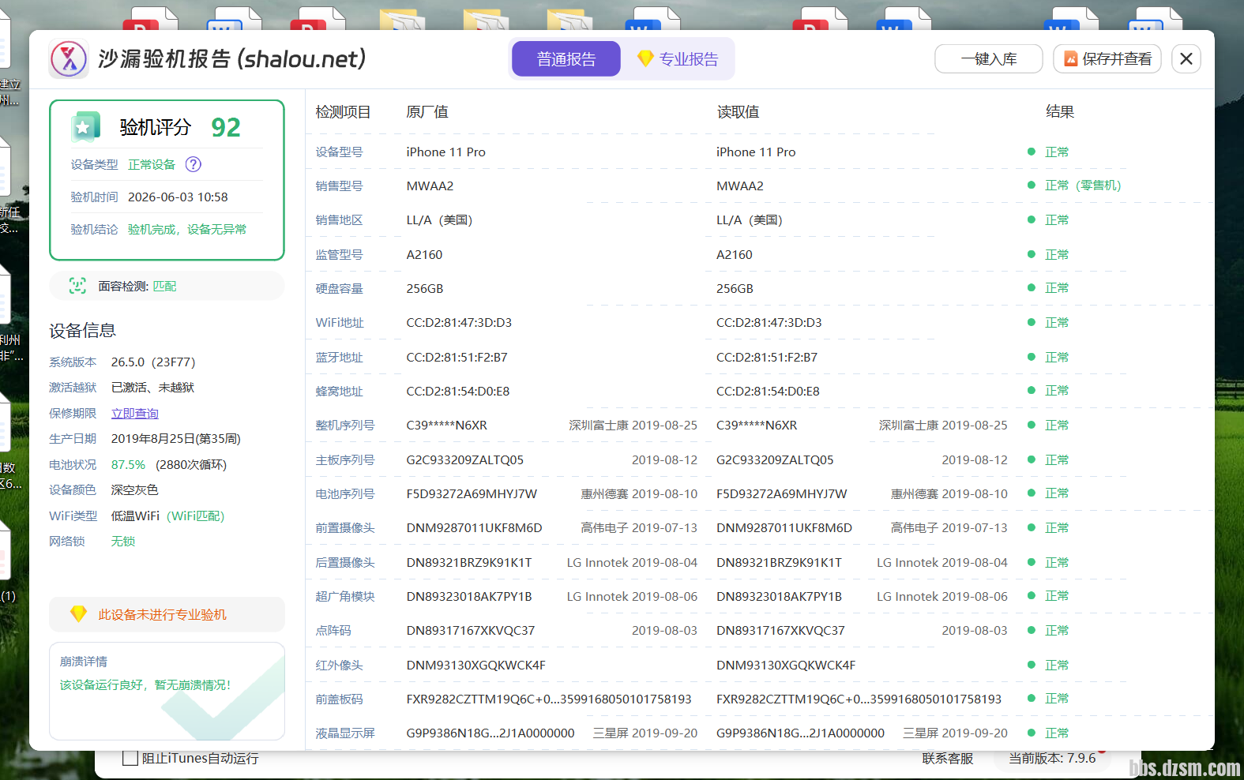This screenshot has width=1244, height=780.
Task: Click the star badge next to 验机评分
Action: 85,127
